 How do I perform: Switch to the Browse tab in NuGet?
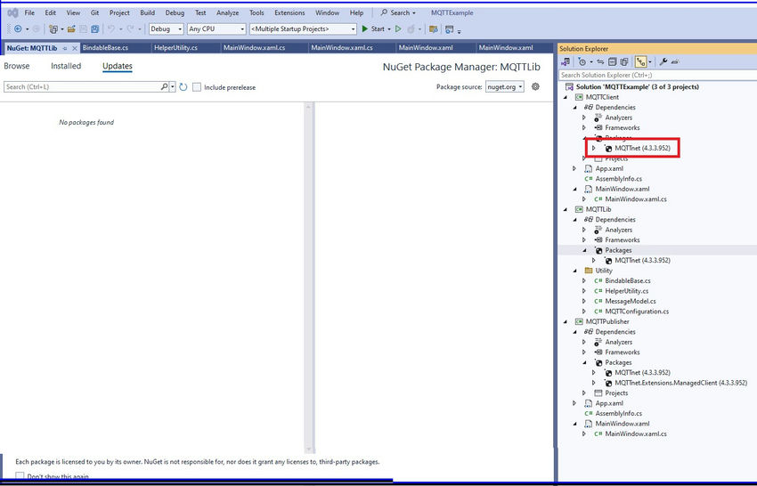pos(17,66)
